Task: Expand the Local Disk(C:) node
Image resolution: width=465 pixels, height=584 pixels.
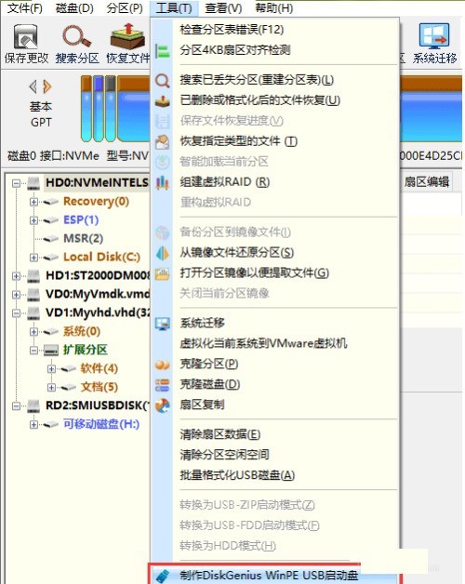Action: tap(33, 258)
